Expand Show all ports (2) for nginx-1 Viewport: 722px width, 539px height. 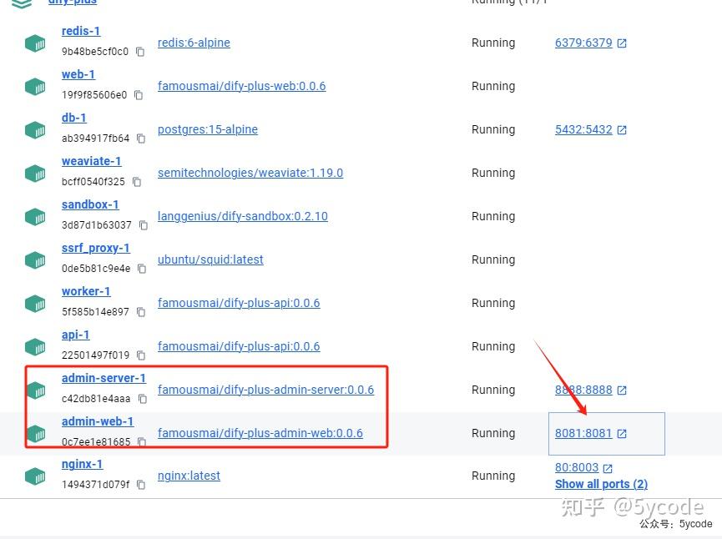pos(601,484)
